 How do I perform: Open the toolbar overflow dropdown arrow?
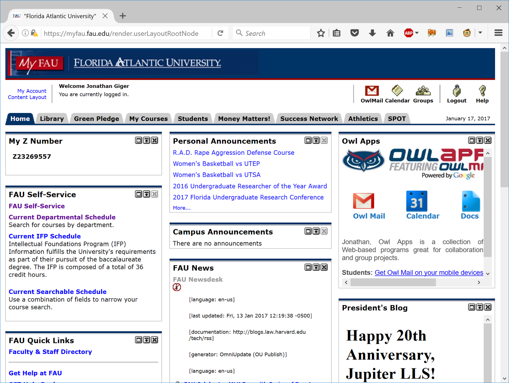tap(480, 33)
